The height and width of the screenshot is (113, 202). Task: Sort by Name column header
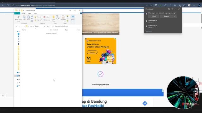pos(24,30)
